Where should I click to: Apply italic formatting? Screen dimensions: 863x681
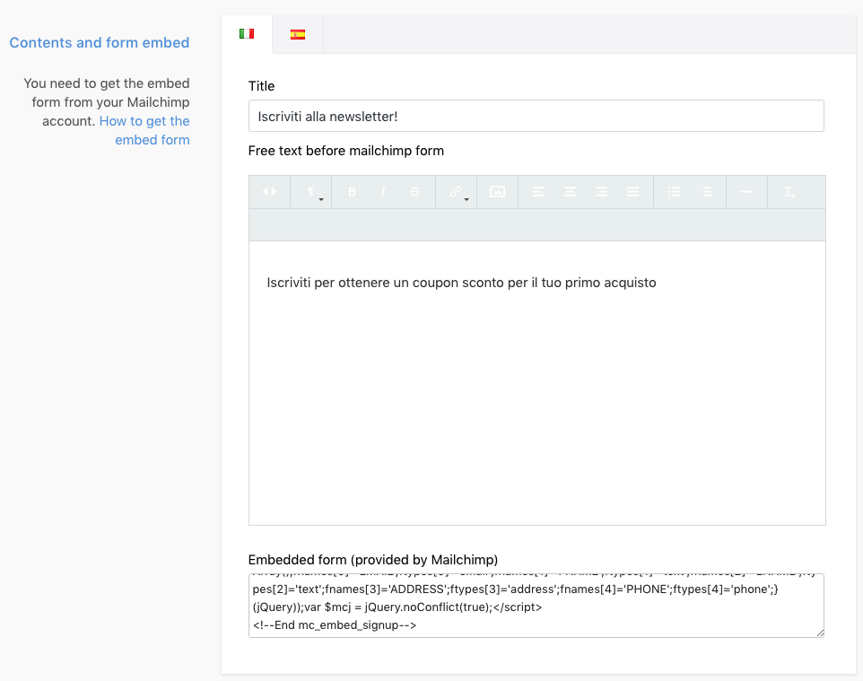tap(383, 192)
